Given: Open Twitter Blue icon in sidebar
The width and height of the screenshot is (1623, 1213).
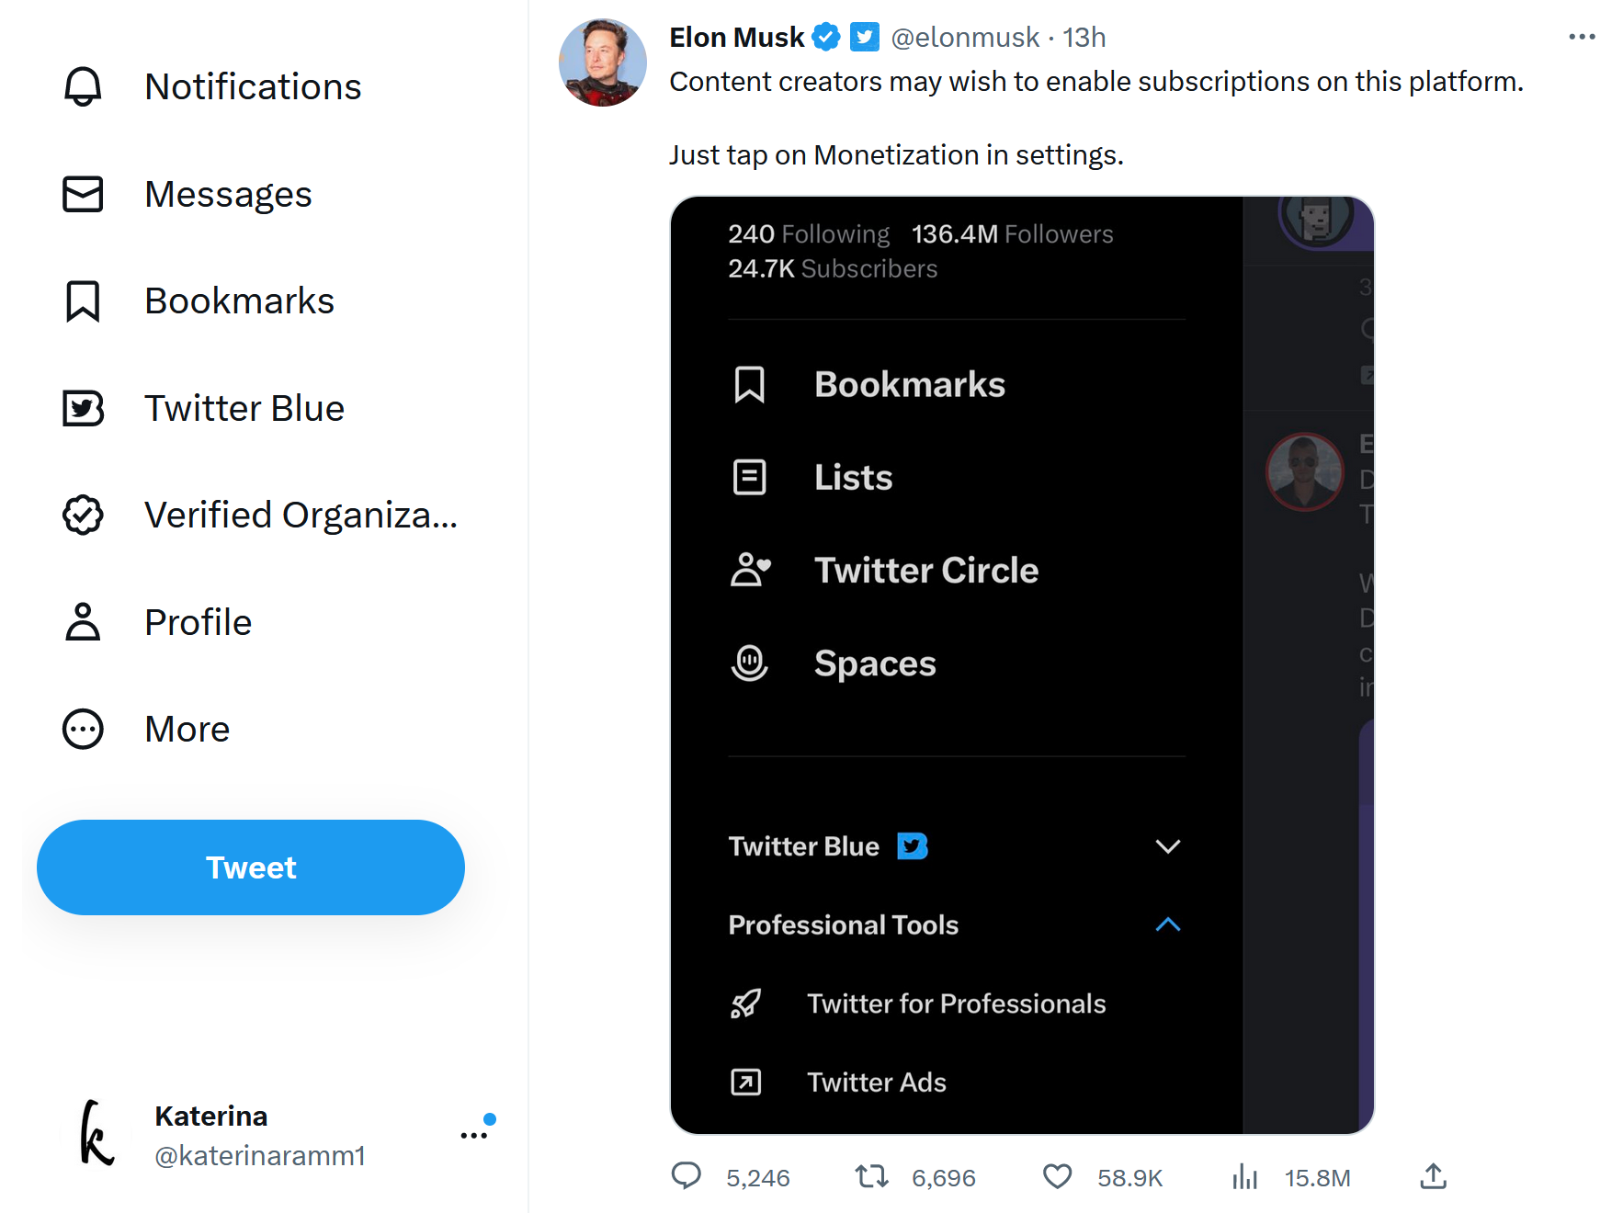Looking at the screenshot, I should pos(83,408).
